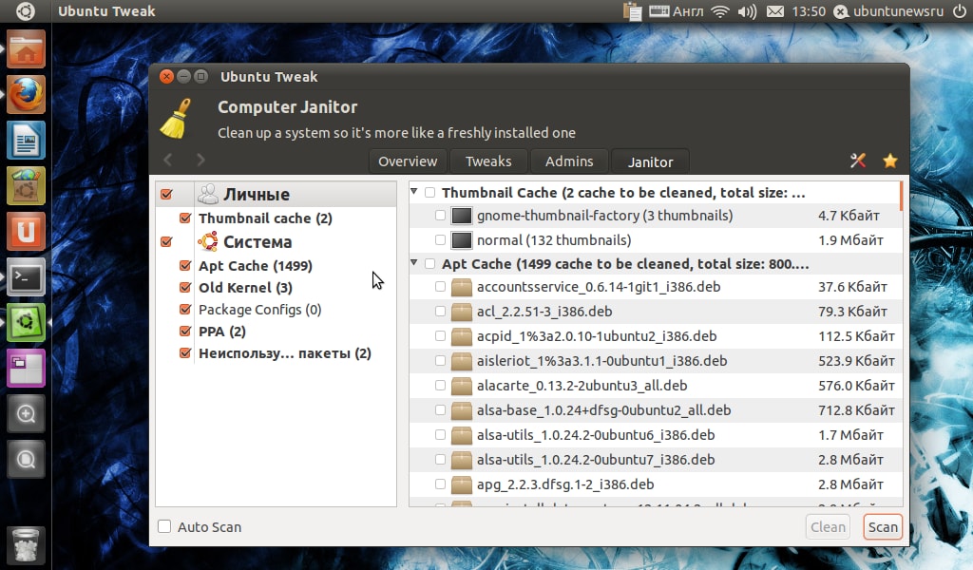Launch Firefox from the Unity launcher
This screenshot has height=570, width=973.
26,95
